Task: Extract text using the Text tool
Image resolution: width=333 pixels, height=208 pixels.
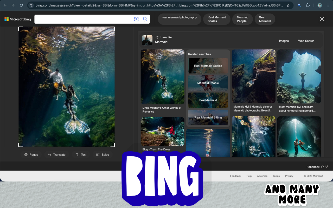Action: click(x=81, y=154)
